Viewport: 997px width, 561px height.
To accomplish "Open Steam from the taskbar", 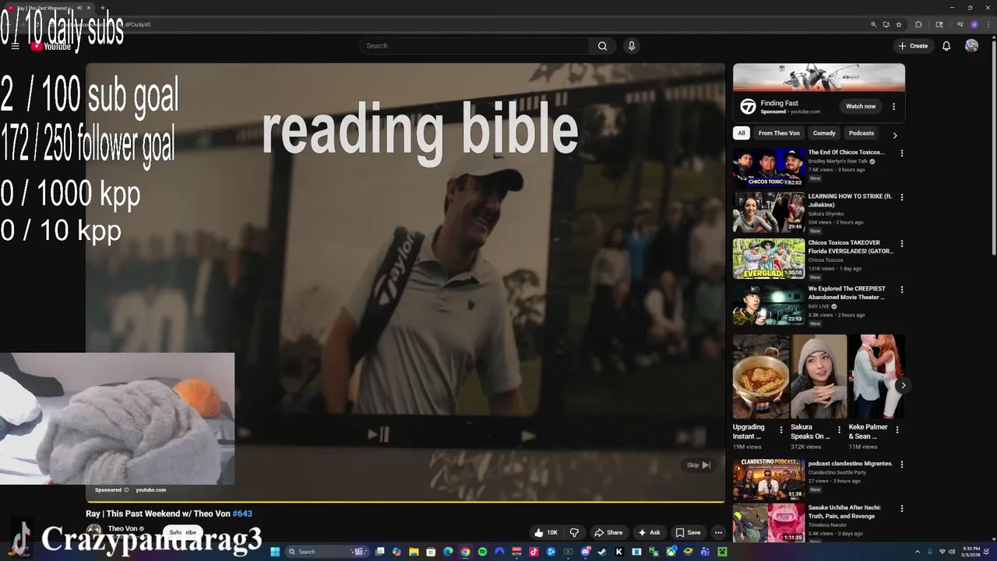I will click(601, 552).
